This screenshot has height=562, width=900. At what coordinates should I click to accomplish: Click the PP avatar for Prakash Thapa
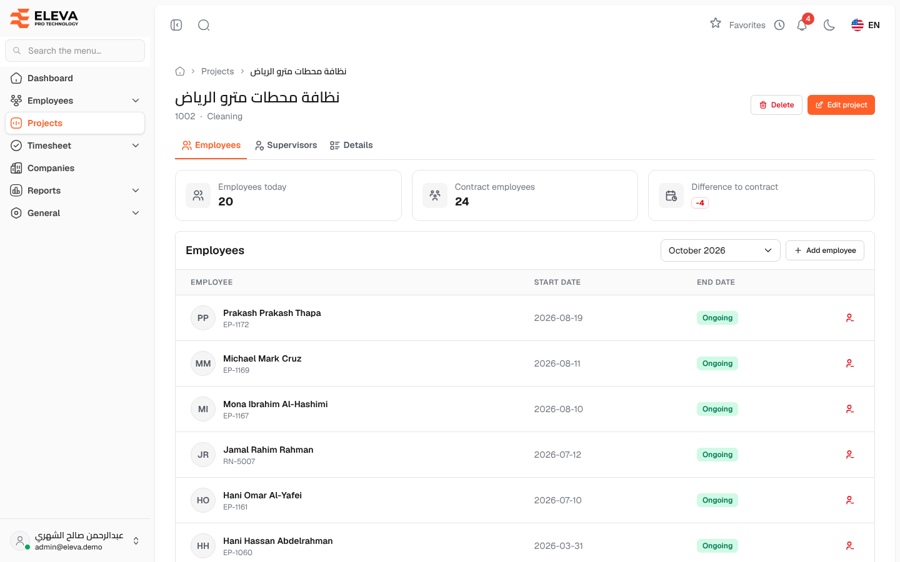[203, 318]
